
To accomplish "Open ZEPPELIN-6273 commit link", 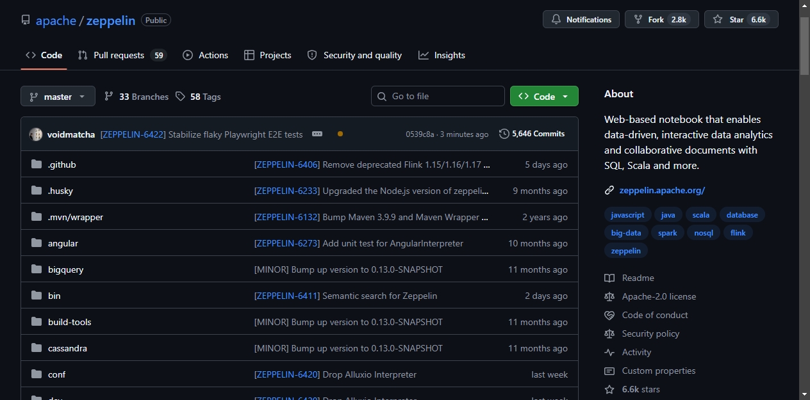I will click(x=287, y=243).
